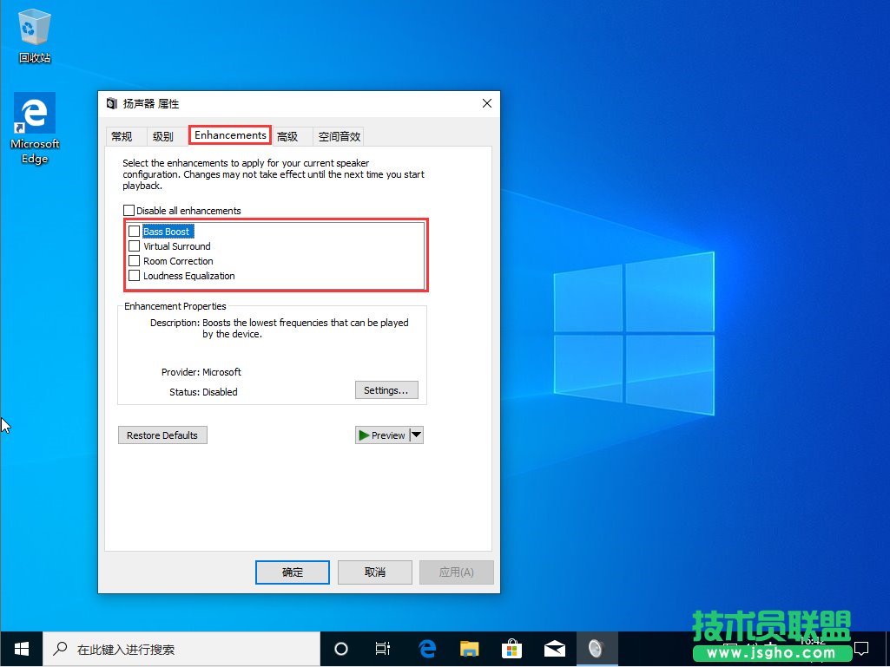Toggle Disable all enhancements
Screen dimensions: 890x667
(x=129, y=210)
